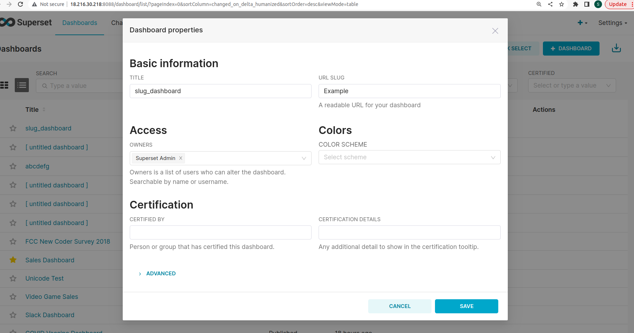Unfavorite the Sales Dashboard star
This screenshot has width=634, height=333.
point(13,260)
